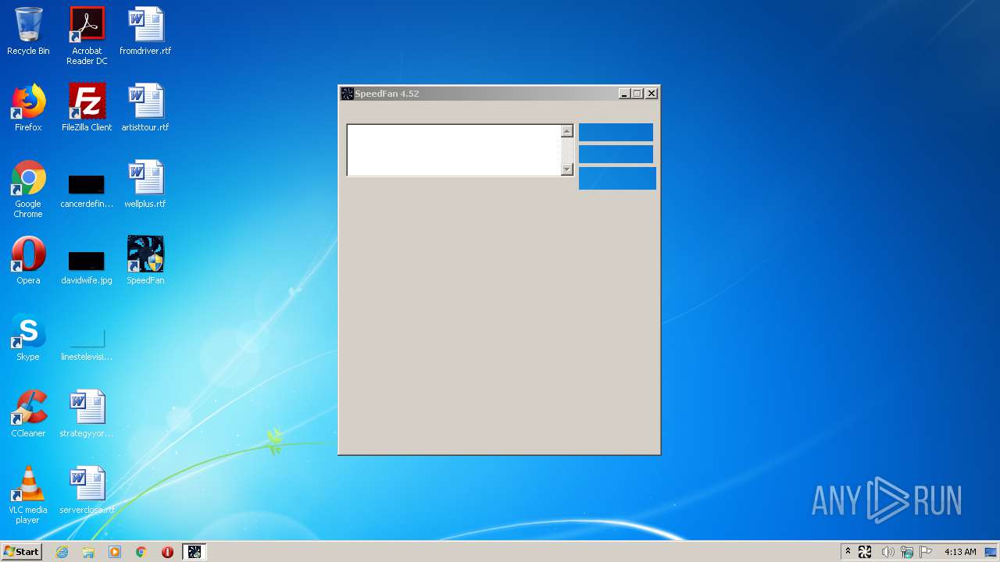Image resolution: width=1000 pixels, height=562 pixels.
Task: Open the Start menu
Action: click(x=22, y=552)
